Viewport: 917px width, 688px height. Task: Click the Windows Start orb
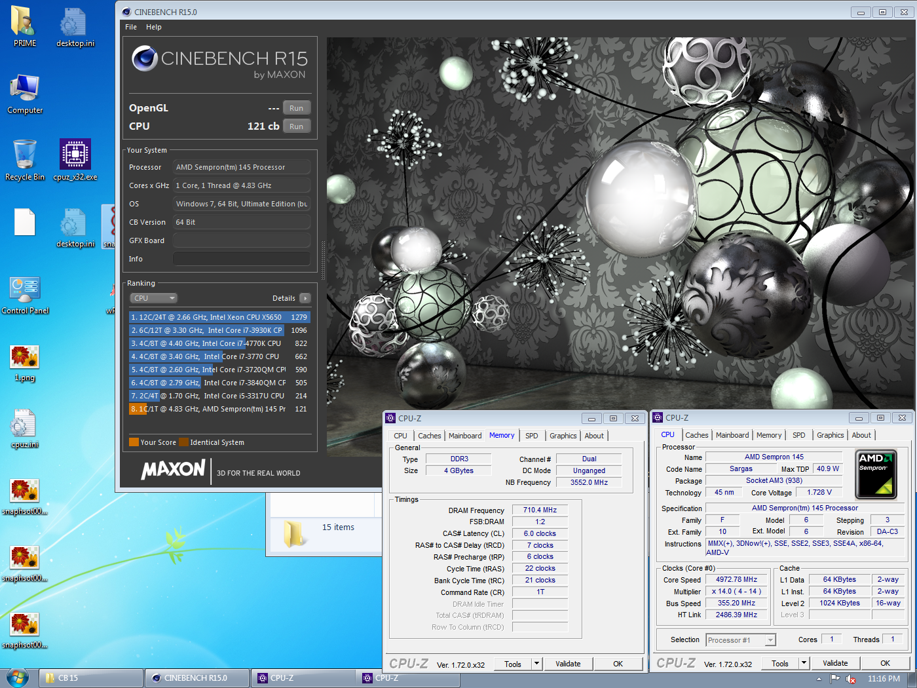(x=17, y=678)
